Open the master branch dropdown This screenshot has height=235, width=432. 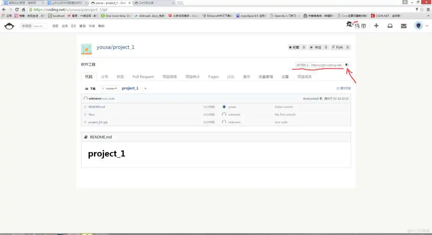coord(111,88)
